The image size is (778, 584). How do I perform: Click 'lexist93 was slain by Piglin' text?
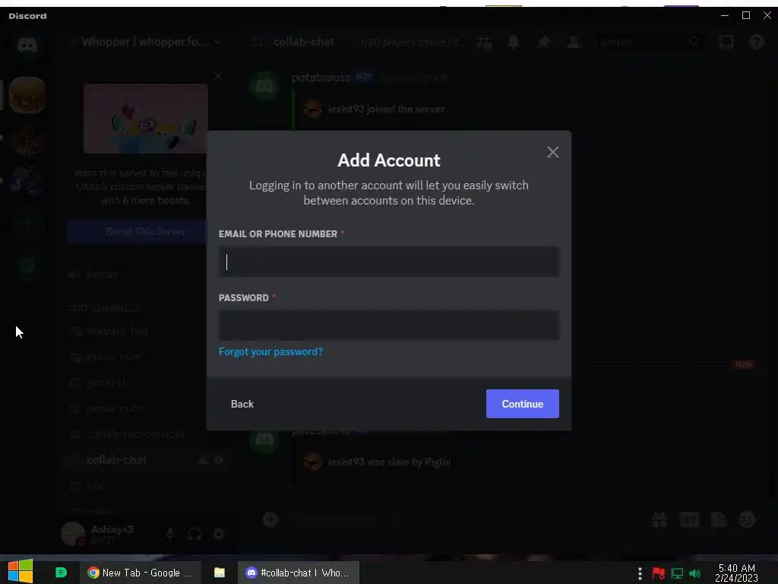coord(389,462)
